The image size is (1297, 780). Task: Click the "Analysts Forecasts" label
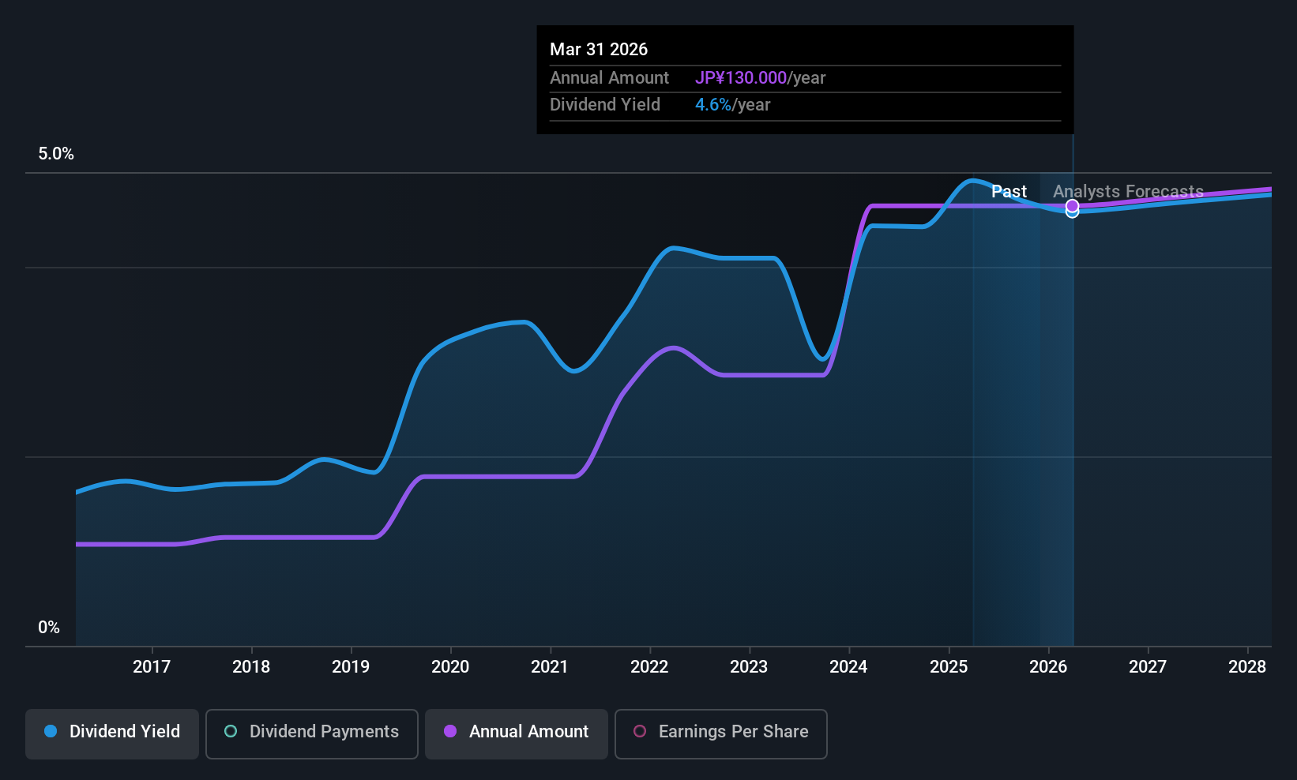tap(1128, 192)
